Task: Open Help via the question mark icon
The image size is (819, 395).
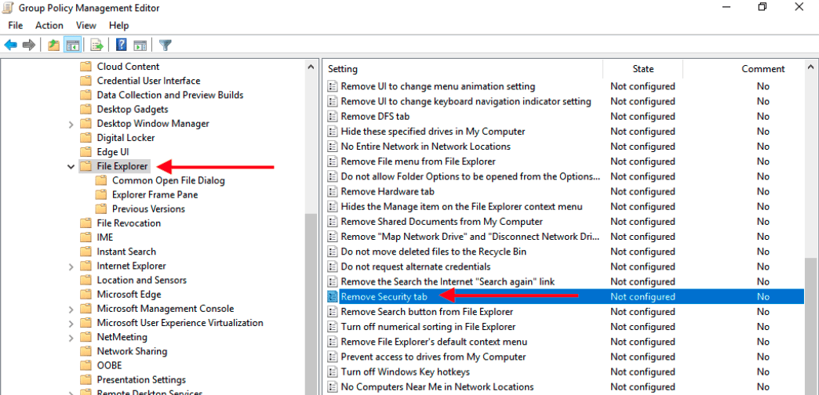Action: pyautogui.click(x=122, y=45)
